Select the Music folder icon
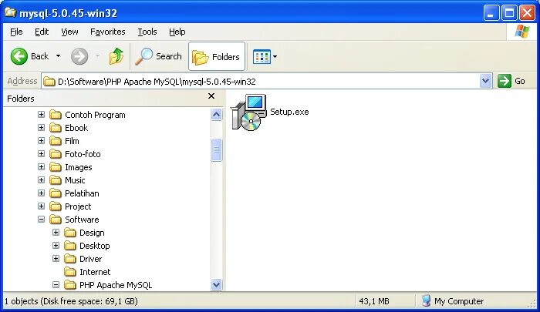540x312 pixels. (56, 180)
